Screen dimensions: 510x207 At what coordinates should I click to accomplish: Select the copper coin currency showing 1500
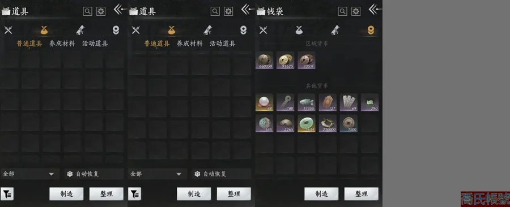(x=348, y=123)
